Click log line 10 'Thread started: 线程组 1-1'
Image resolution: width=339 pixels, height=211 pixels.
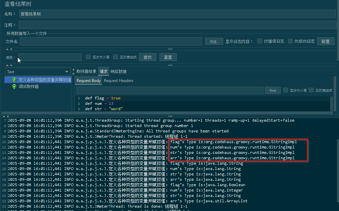click(98, 136)
